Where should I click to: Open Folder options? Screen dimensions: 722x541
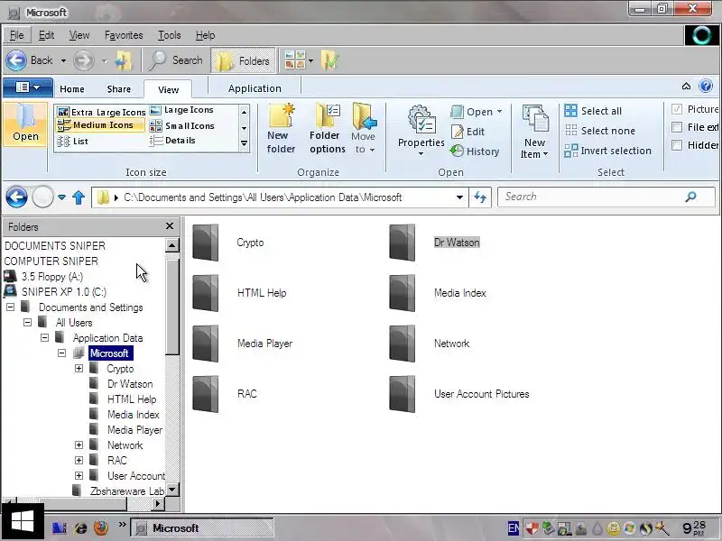328,129
